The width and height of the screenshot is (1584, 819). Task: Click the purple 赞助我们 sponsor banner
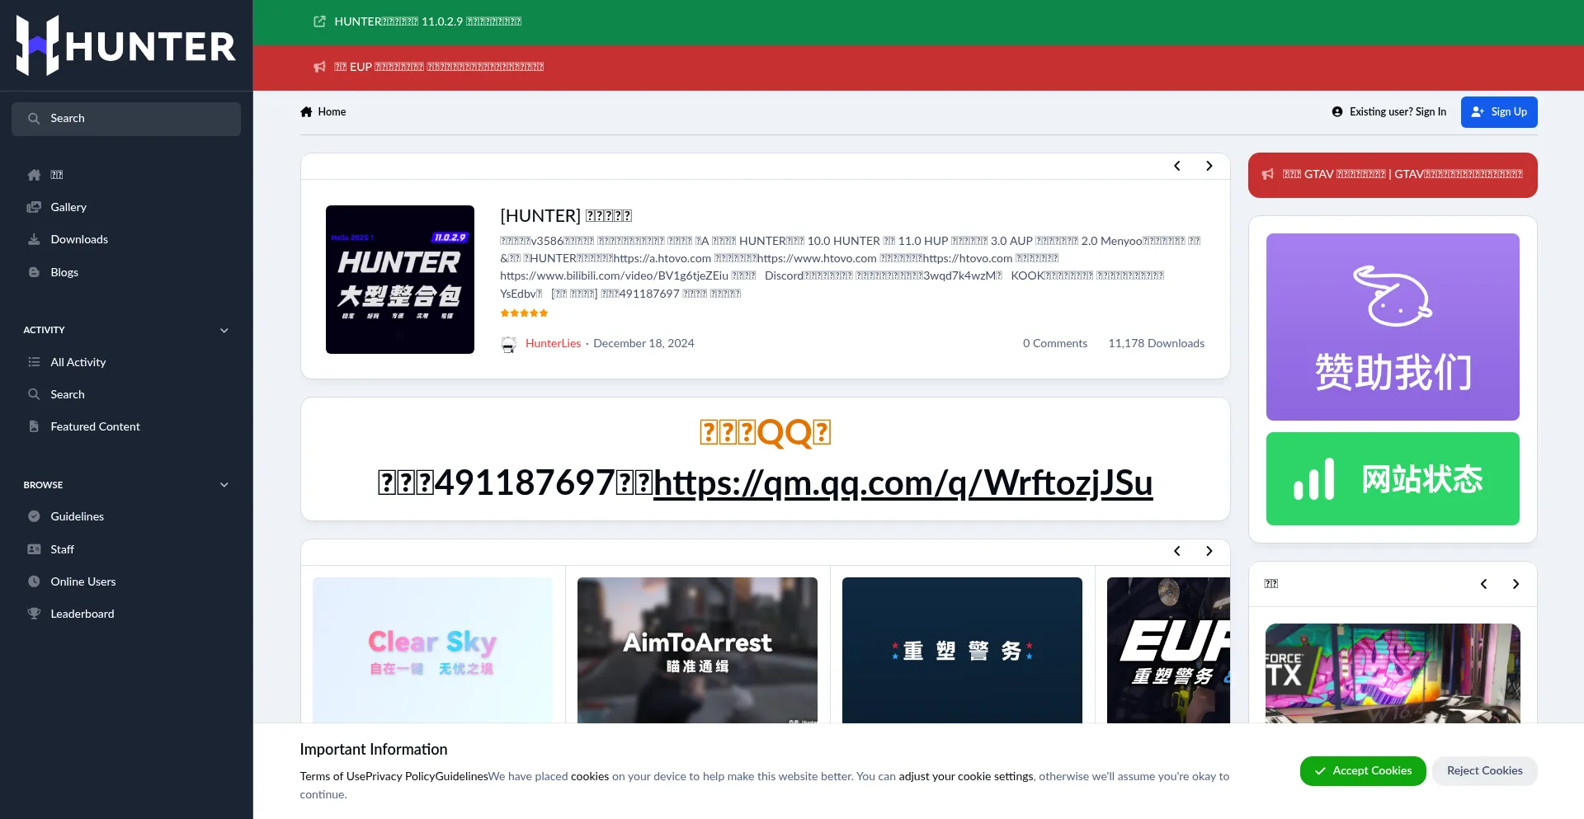point(1393,327)
